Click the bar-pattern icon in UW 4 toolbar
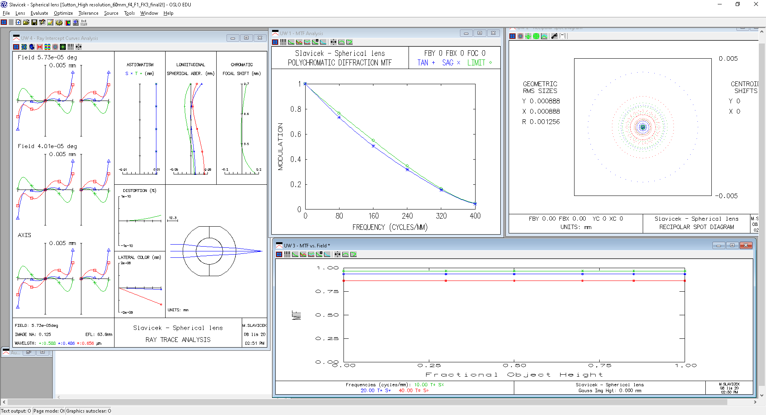The image size is (766, 415). pyautogui.click(x=71, y=47)
